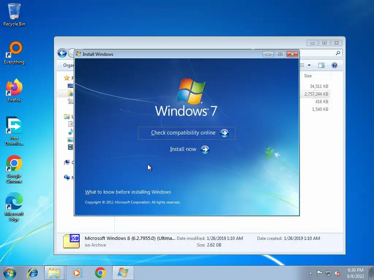Click the Date modified value in details pane

point(225,238)
